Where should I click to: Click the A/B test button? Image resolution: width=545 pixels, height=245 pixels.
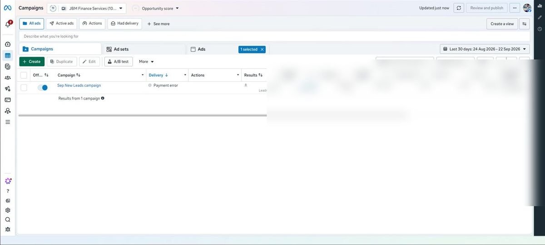pyautogui.click(x=118, y=62)
